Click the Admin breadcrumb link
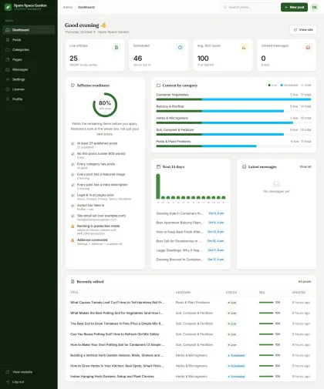This screenshot has height=389, width=324. pos(68,7)
